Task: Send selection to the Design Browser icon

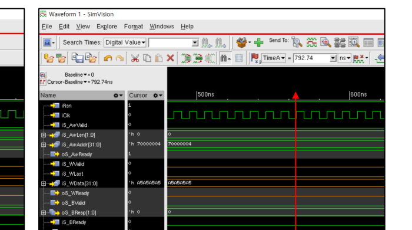Action: coord(297,42)
